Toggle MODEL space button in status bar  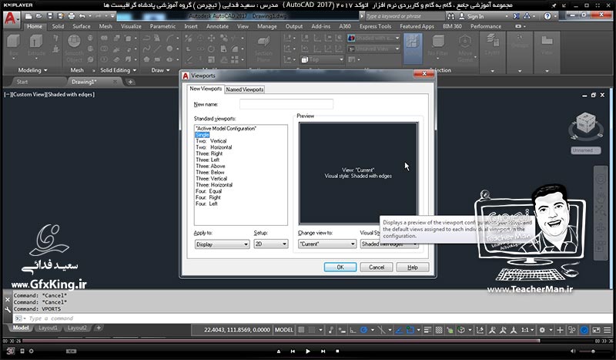(x=283, y=330)
